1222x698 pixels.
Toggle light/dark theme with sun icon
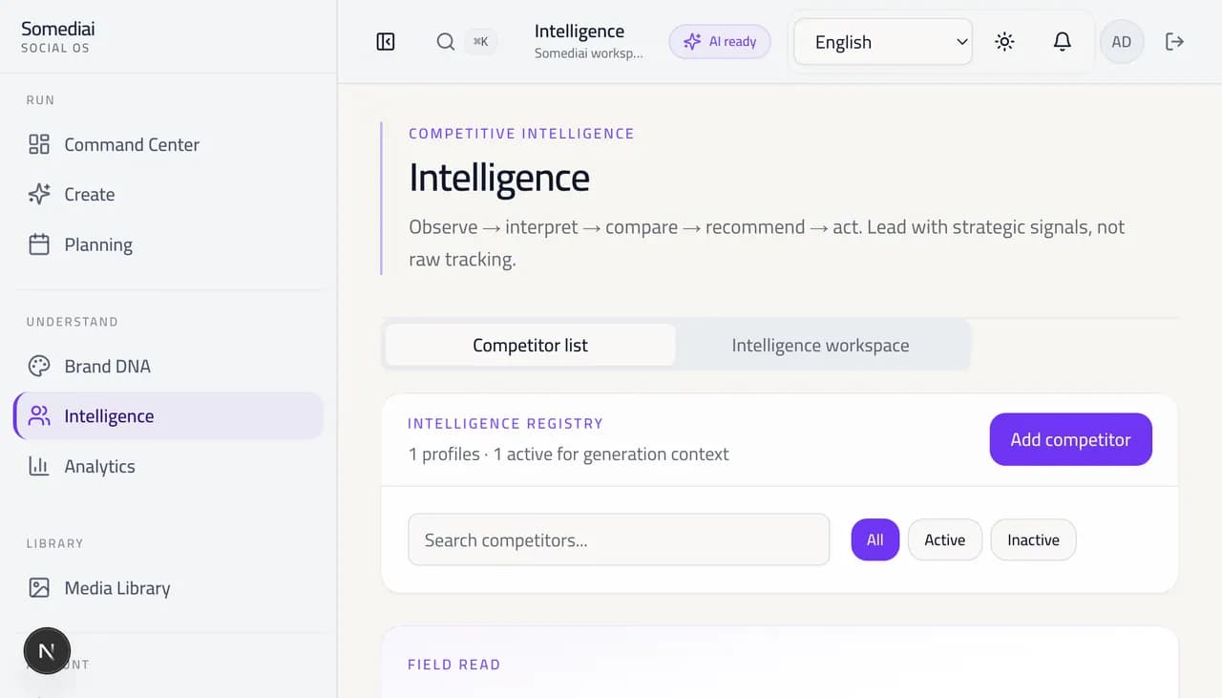point(1004,41)
